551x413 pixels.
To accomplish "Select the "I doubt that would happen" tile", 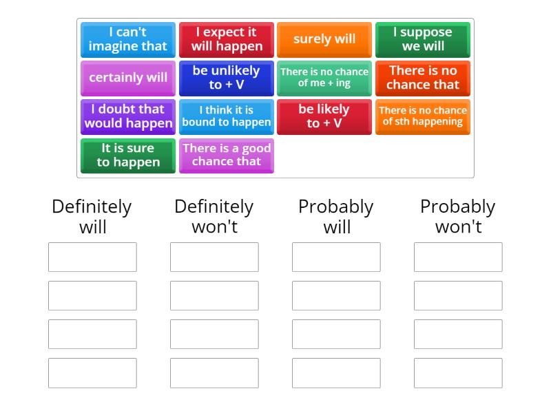I will 127,116.
